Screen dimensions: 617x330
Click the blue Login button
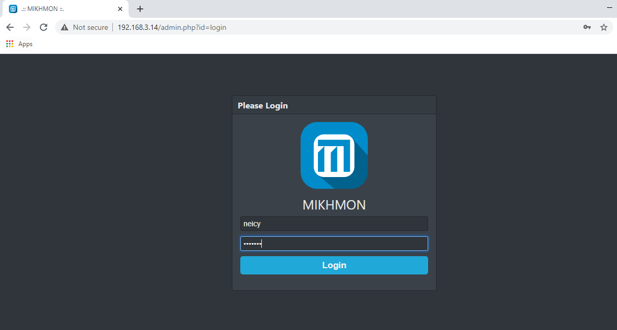click(334, 265)
